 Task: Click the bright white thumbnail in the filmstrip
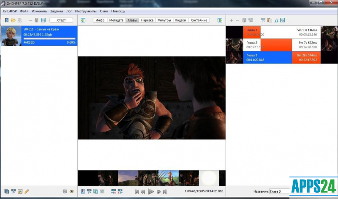[209, 178]
